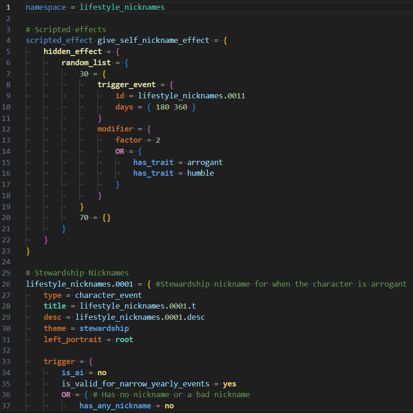Click the root left_portrait value
The image size is (413, 413).
pos(124,339)
